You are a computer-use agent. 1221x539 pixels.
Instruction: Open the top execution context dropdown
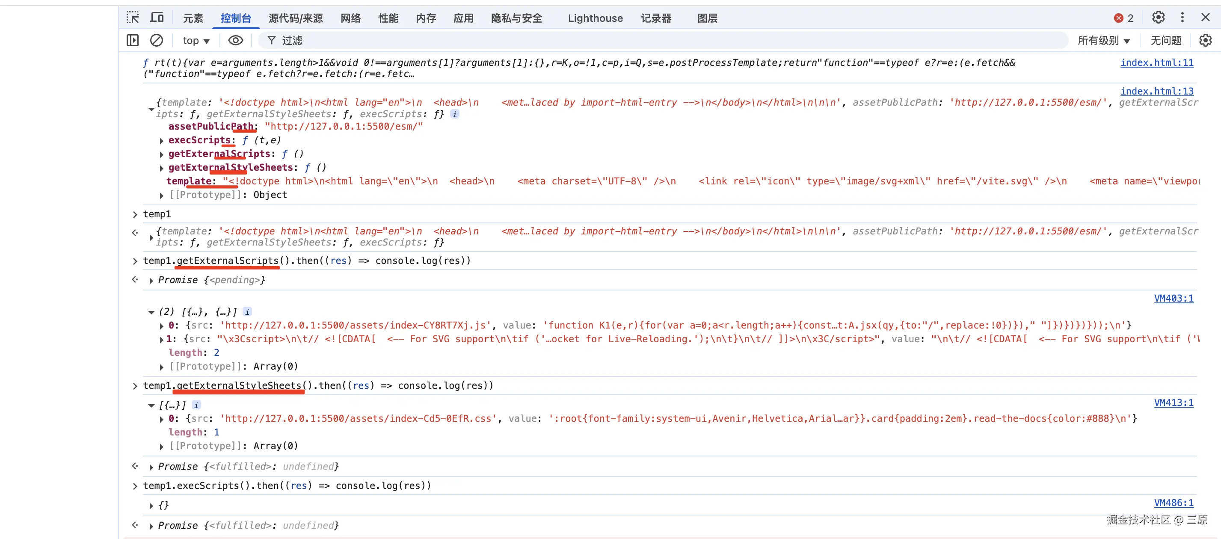point(196,40)
